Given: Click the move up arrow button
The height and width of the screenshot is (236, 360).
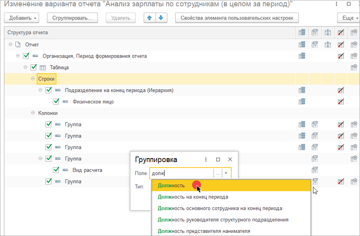Looking at the screenshot, I should pyautogui.click(x=149, y=18).
